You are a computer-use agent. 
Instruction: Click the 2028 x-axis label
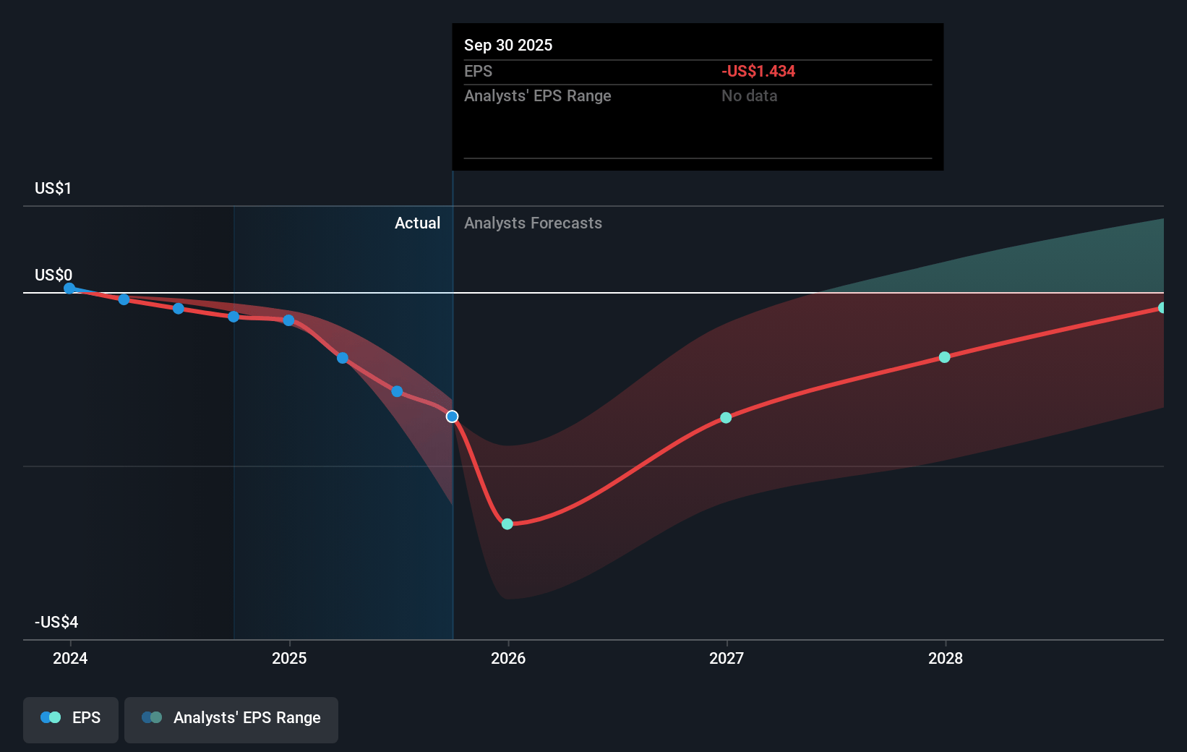pos(946,658)
